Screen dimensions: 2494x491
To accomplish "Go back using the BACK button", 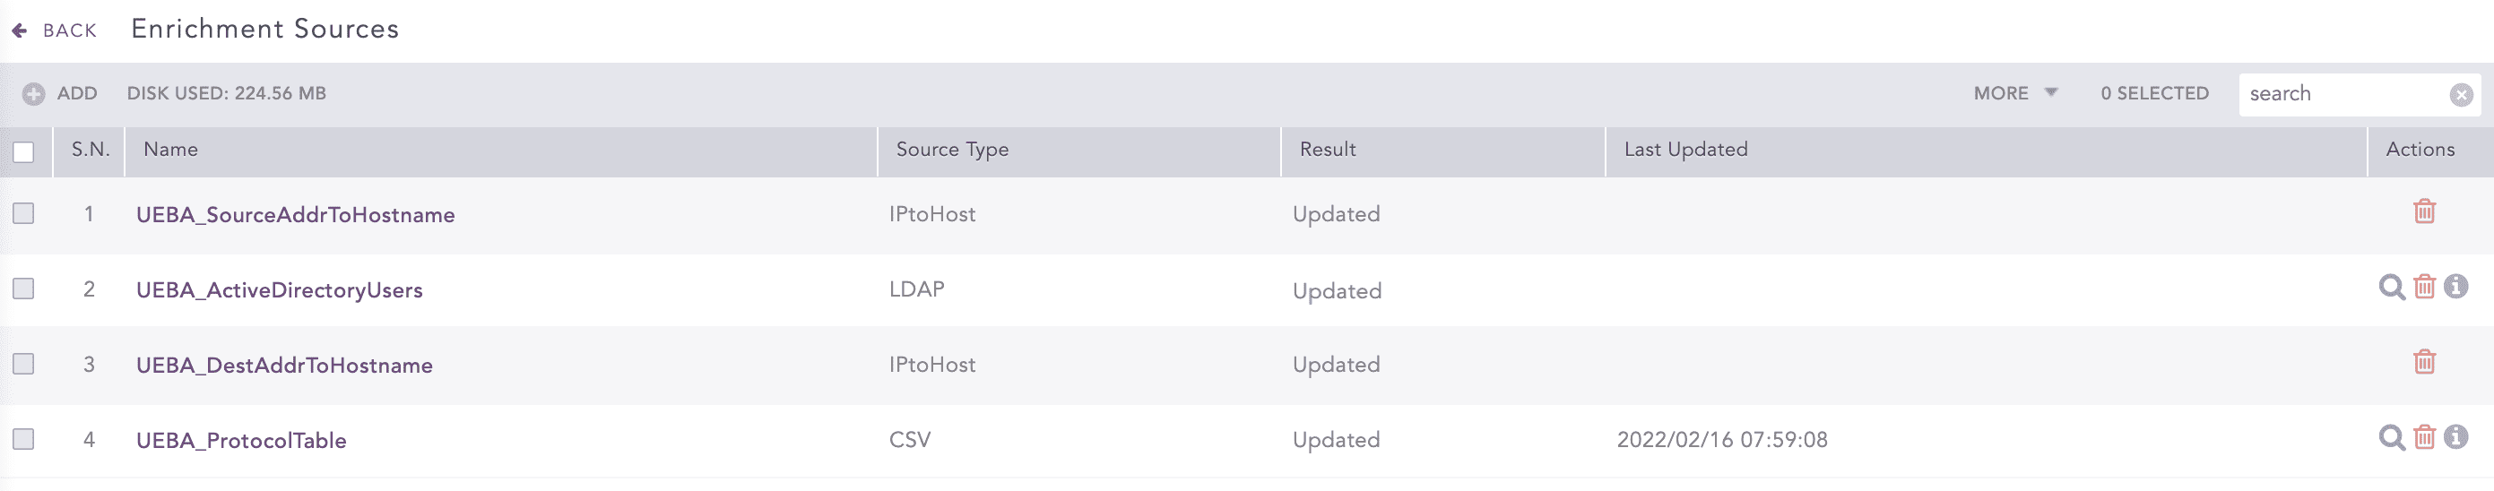I will (56, 31).
